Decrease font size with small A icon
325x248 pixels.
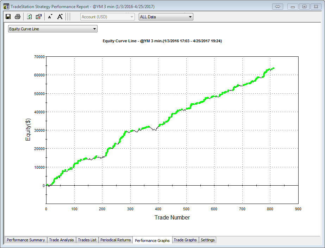click(x=50, y=17)
